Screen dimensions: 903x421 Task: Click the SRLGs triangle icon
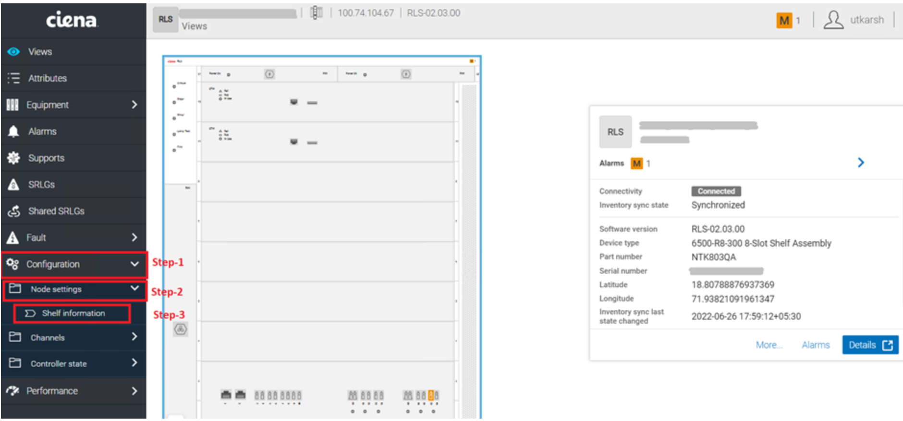pyautogui.click(x=13, y=184)
